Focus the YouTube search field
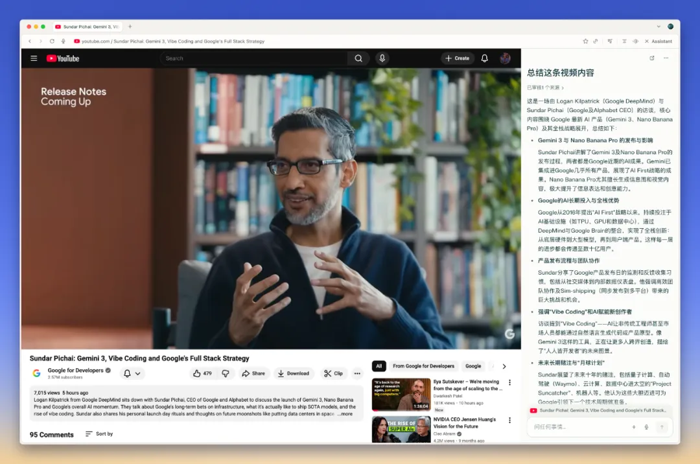This screenshot has width=700, height=464. click(254, 58)
